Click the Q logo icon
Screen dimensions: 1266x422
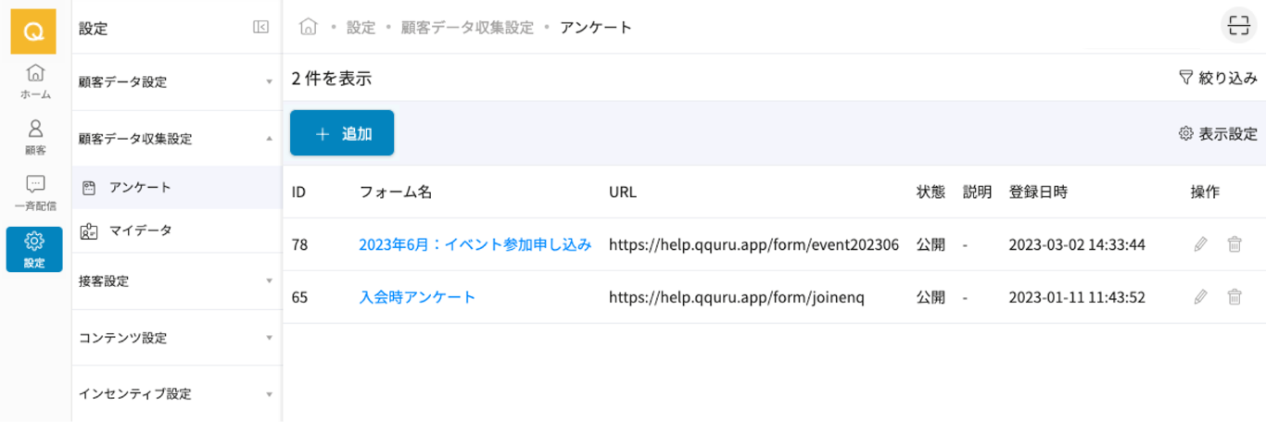coord(33,31)
